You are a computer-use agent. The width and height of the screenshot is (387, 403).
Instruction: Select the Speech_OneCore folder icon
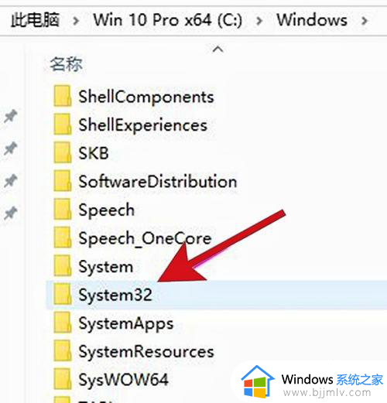pyautogui.click(x=63, y=238)
